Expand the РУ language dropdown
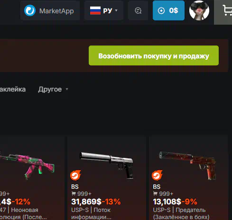This screenshot has height=220, width=232. click(104, 10)
